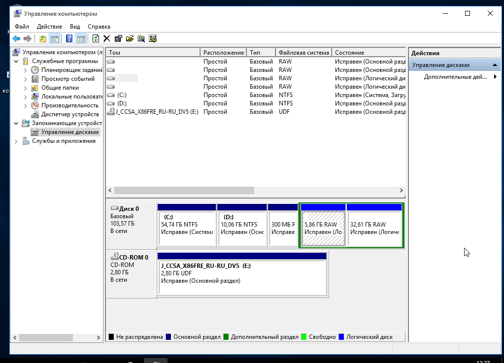
Task: Open Properties toolbar icon
Action: pyautogui.click(x=118, y=38)
